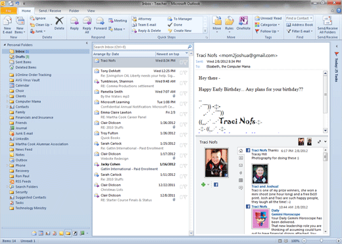This screenshot has width=342, height=244.
Task: Click the green add contact plus icon
Action: pos(203,185)
